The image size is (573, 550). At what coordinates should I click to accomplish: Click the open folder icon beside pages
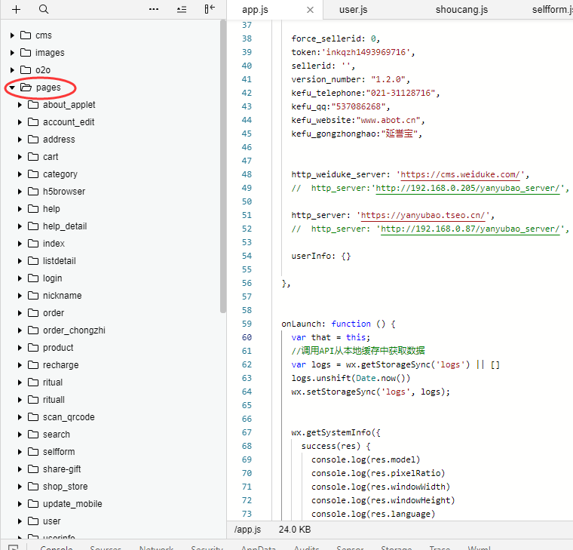coord(26,88)
